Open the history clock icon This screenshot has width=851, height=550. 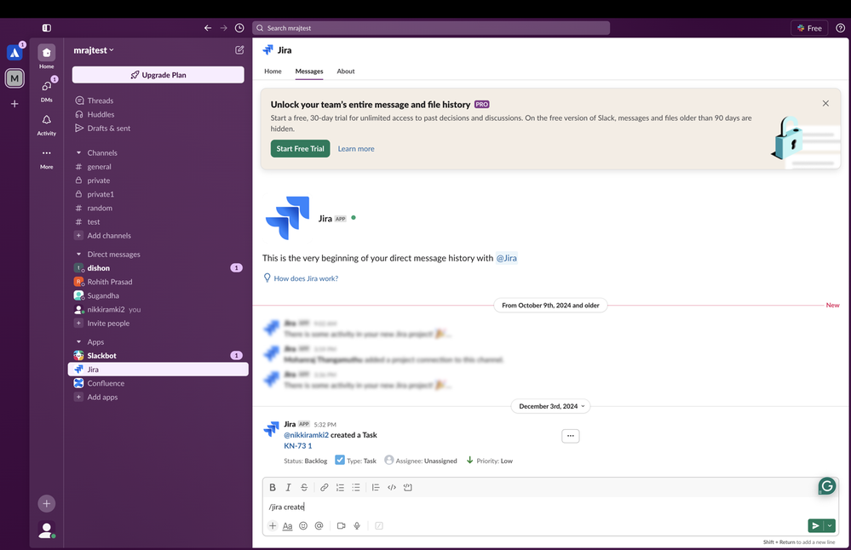(x=239, y=27)
